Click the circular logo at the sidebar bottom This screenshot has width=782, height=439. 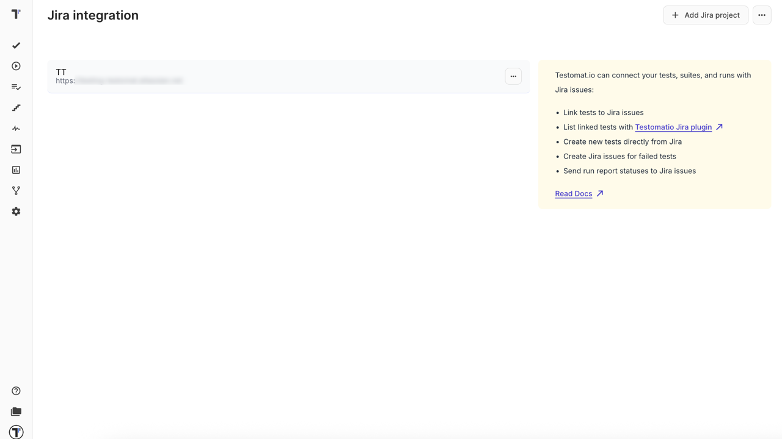point(16,432)
